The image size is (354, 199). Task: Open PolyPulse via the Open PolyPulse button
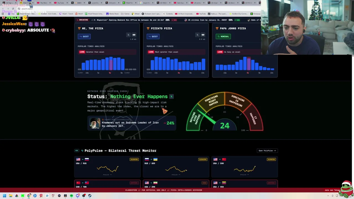coord(267,151)
